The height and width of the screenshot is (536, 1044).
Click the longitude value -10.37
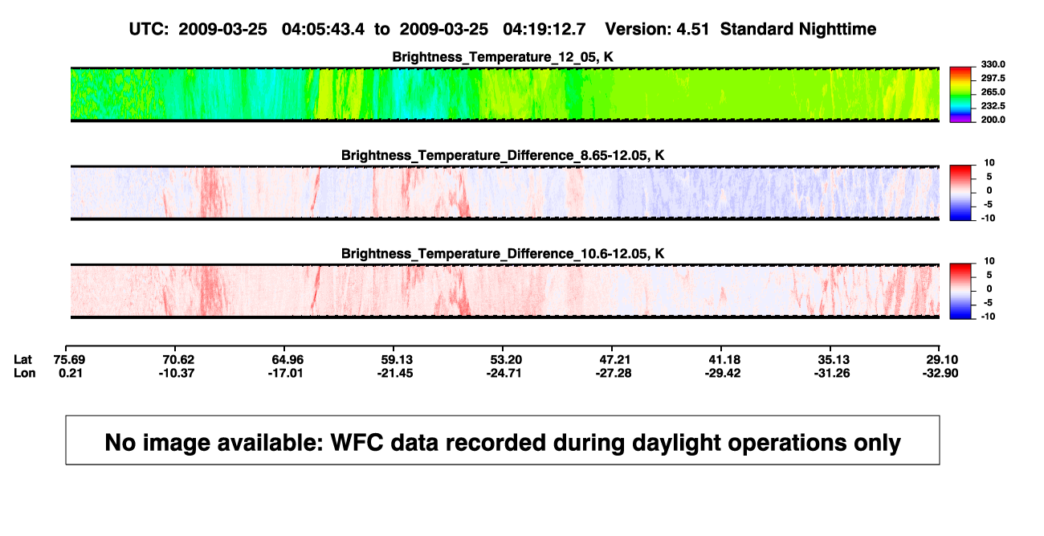coord(178,373)
